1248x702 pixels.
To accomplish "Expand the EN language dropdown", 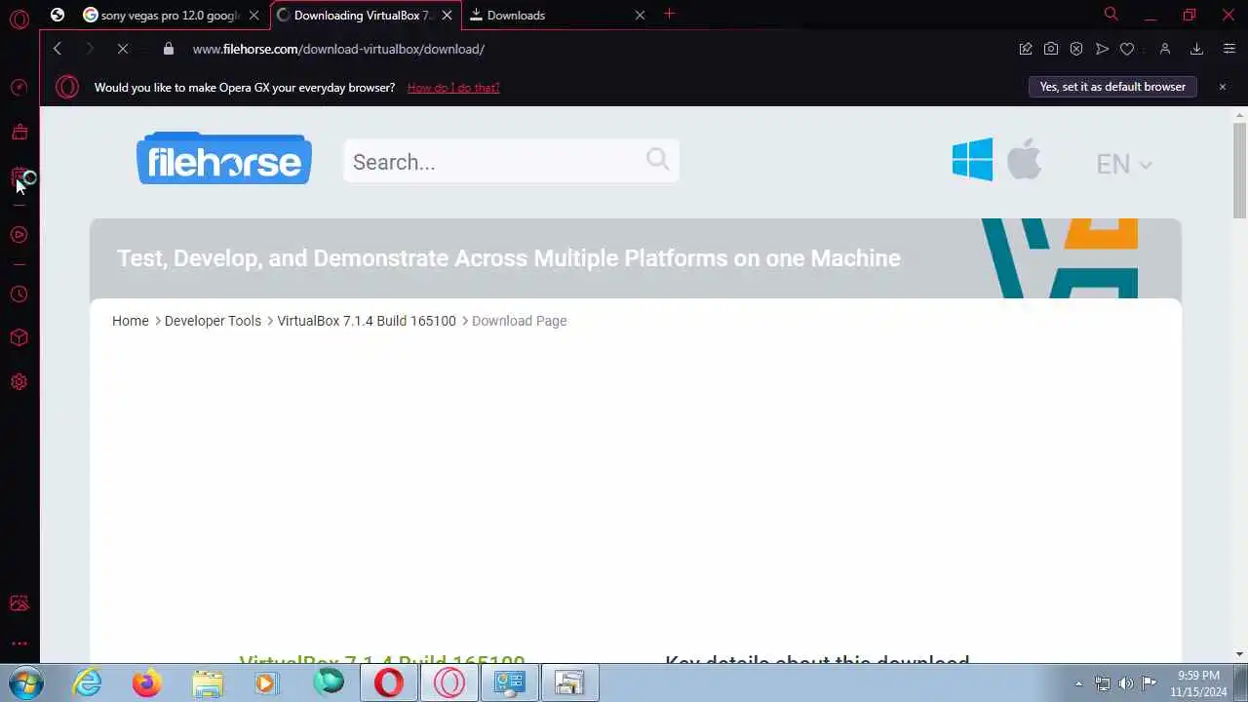I will 1124,164.
